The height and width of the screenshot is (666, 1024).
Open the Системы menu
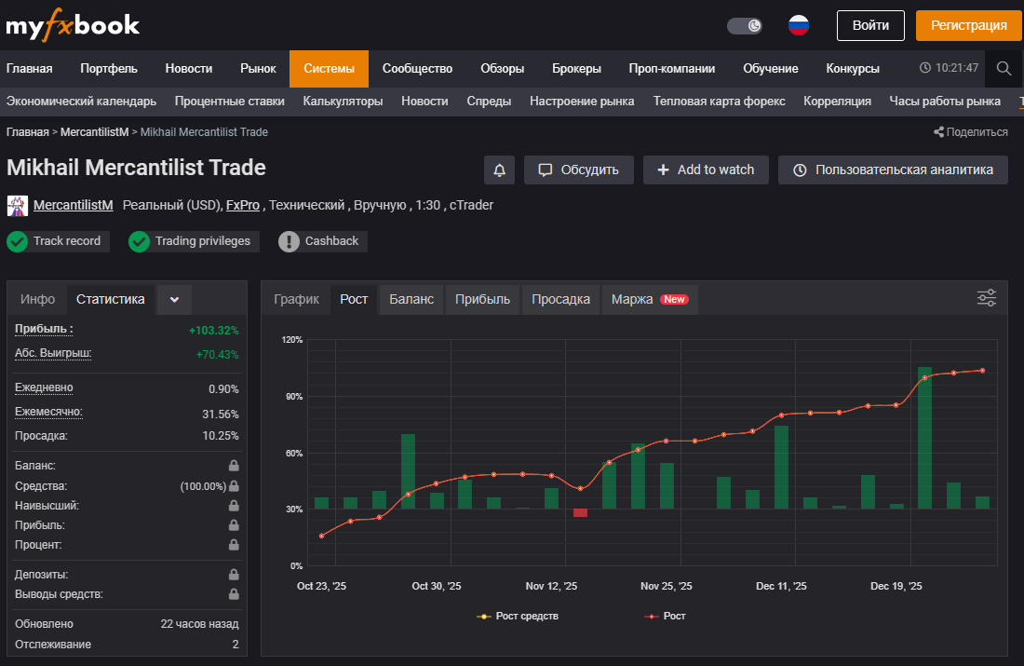coord(329,68)
